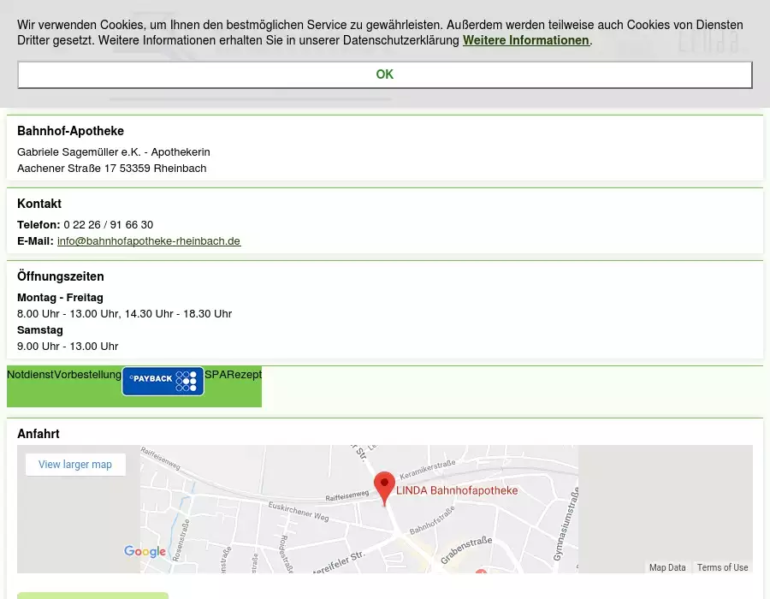Open the Weitere Informationen privacy link
The image size is (770, 599).
pyautogui.click(x=525, y=40)
